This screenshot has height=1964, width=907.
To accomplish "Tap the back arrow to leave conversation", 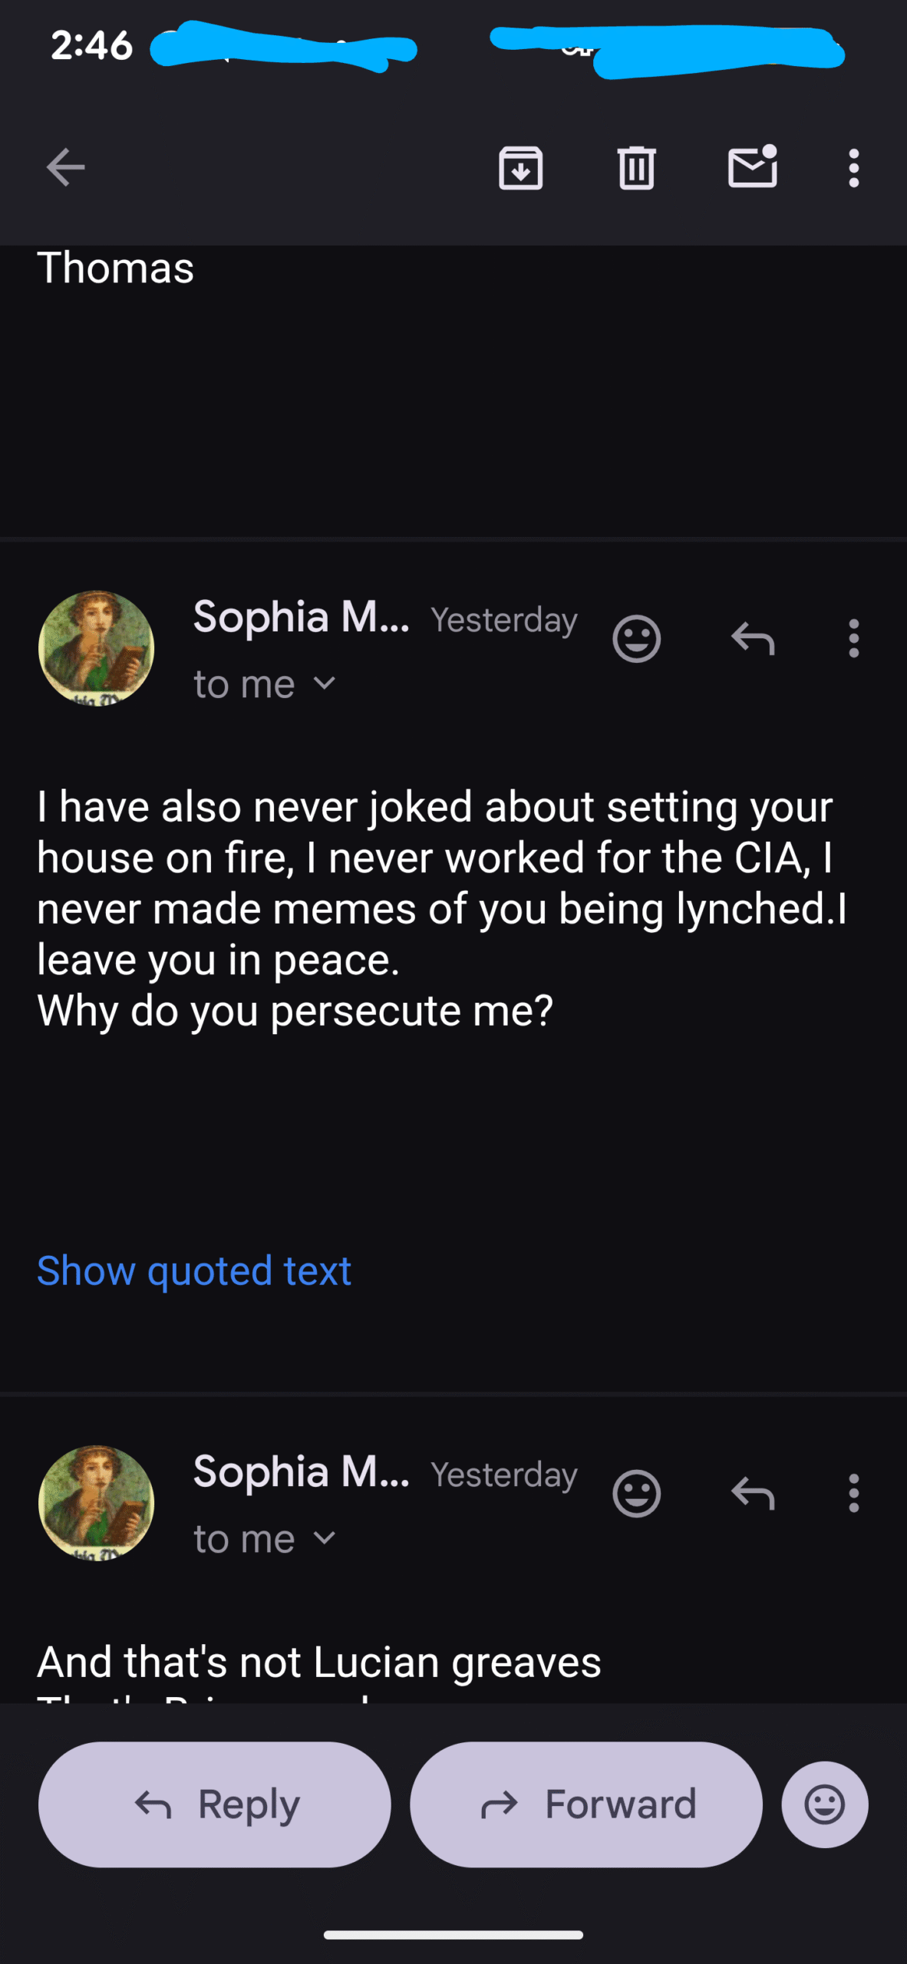I will [x=65, y=167].
